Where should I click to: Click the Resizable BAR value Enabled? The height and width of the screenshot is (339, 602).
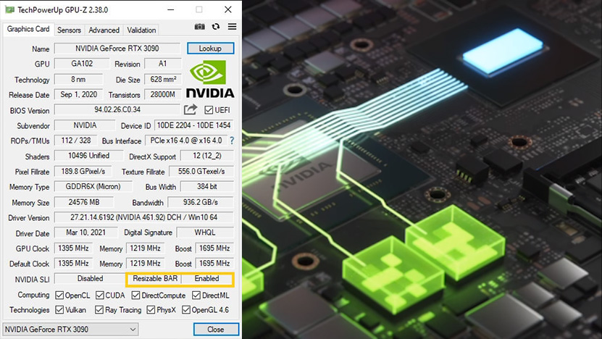[206, 279]
